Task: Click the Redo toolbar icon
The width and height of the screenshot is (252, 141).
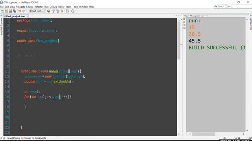Action: click(24, 11)
